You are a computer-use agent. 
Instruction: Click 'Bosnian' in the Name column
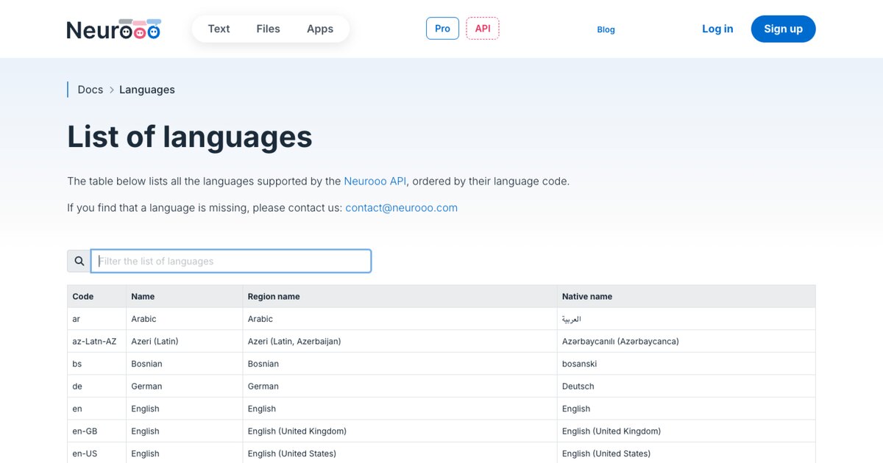click(x=185, y=364)
